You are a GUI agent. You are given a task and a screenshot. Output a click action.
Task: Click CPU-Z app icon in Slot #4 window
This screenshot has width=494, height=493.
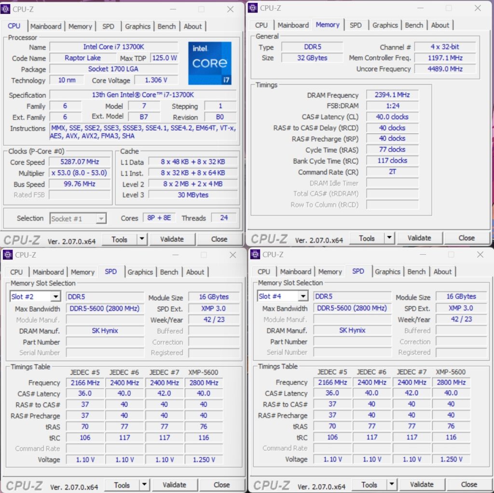[255, 254]
